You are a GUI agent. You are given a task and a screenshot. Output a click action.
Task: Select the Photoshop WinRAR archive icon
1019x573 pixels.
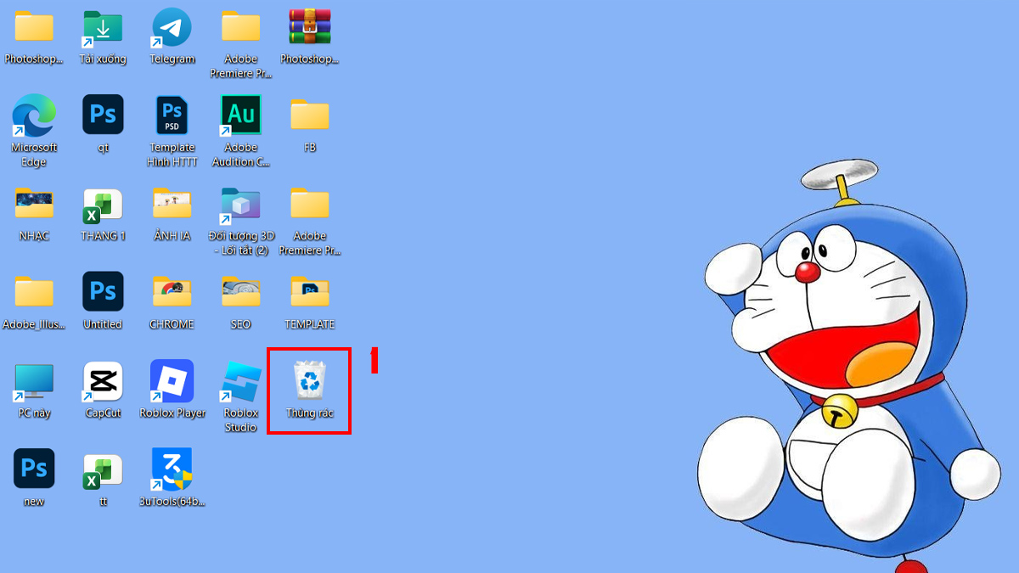310,27
